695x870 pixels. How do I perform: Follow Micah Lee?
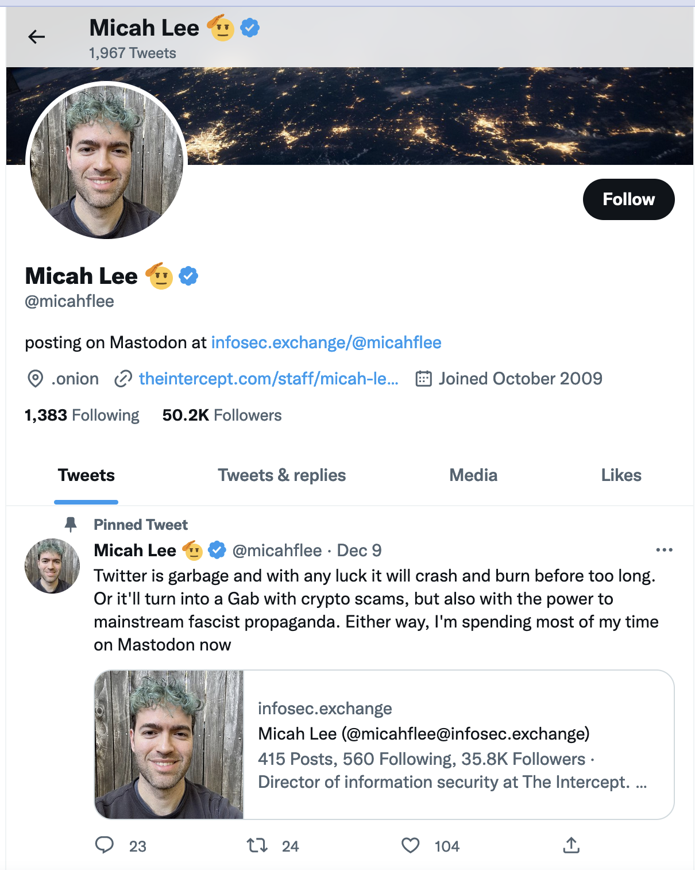[x=628, y=199]
